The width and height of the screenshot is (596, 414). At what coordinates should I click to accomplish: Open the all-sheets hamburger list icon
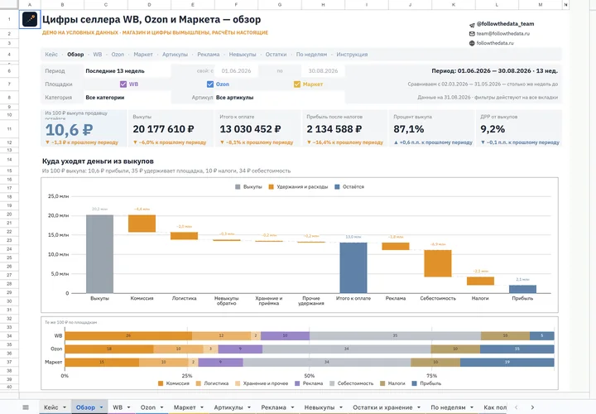tap(26, 407)
